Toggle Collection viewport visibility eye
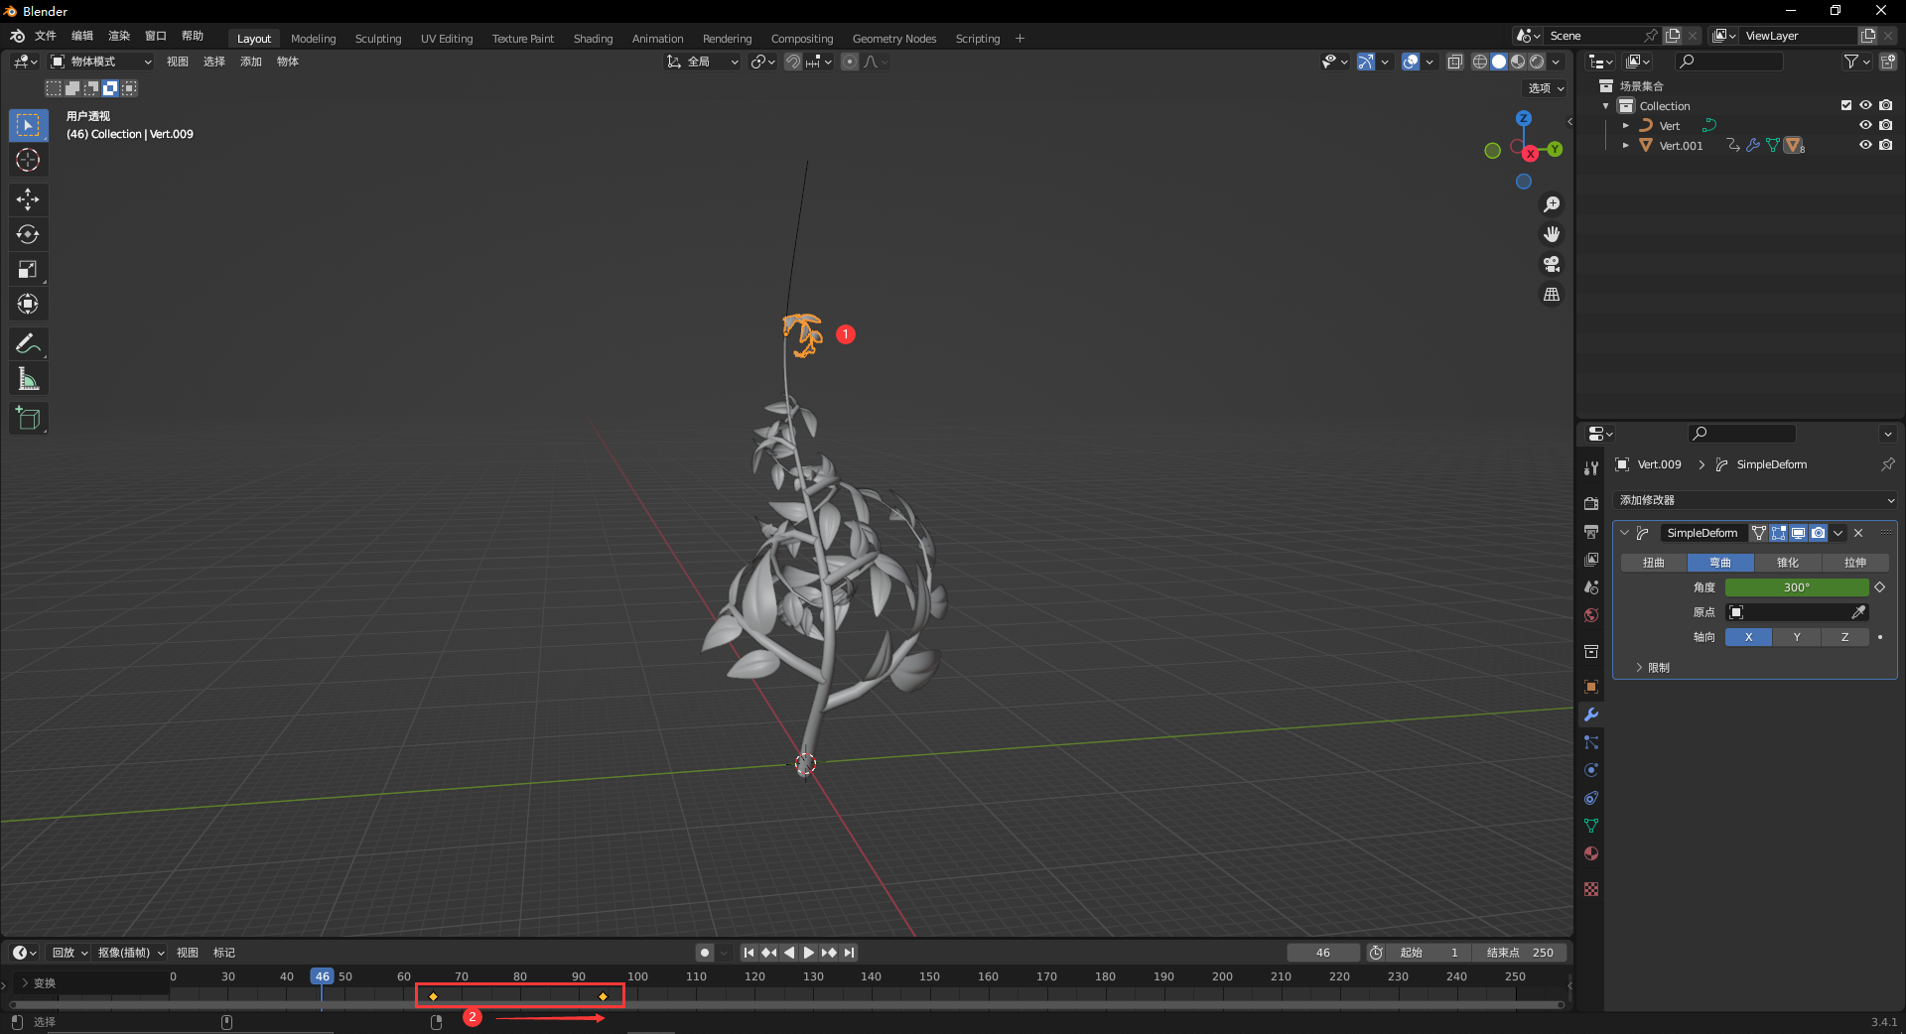 tap(1865, 105)
